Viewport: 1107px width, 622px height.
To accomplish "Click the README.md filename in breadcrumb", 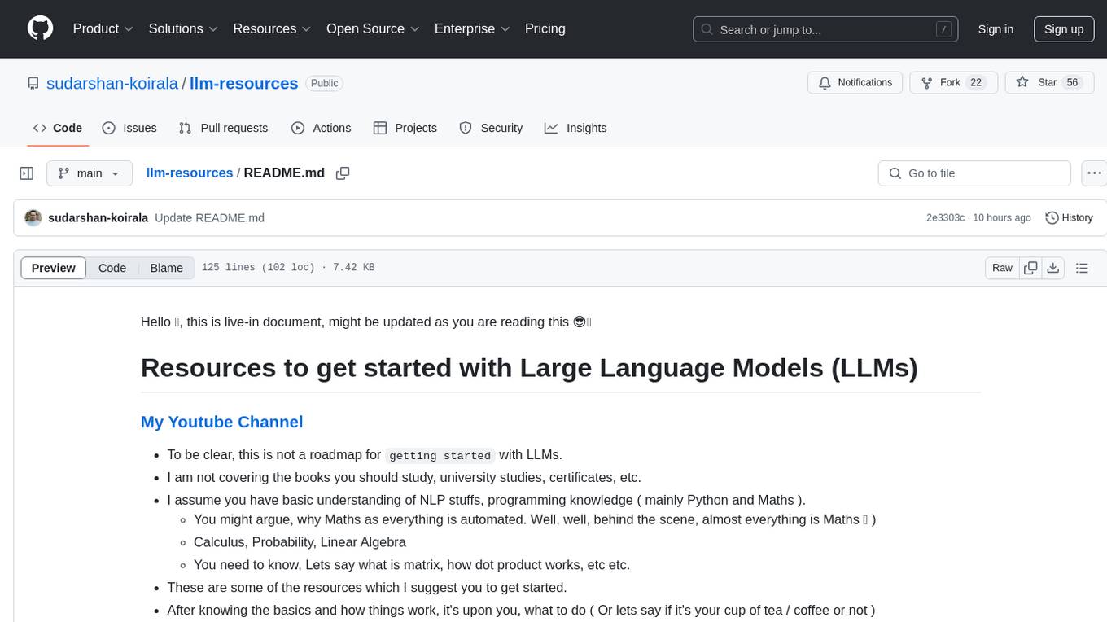I will tap(284, 173).
